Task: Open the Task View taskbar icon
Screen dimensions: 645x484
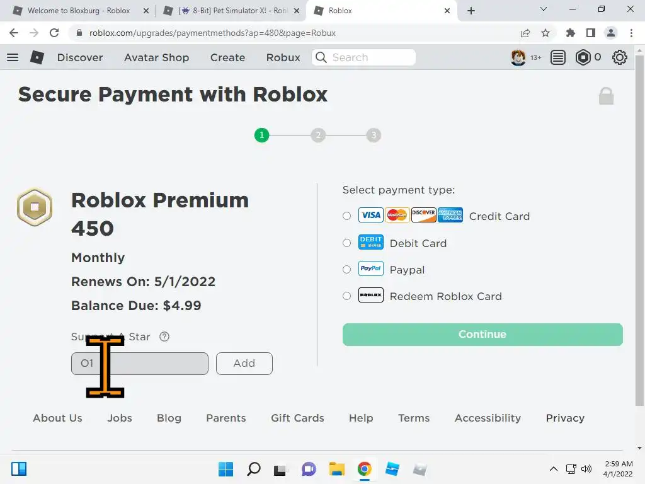Action: click(280, 469)
